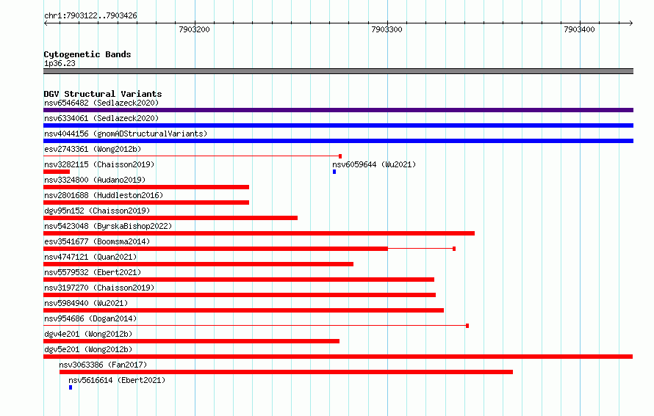Open nsv5579532 (Ebert2021) label

click(93, 272)
